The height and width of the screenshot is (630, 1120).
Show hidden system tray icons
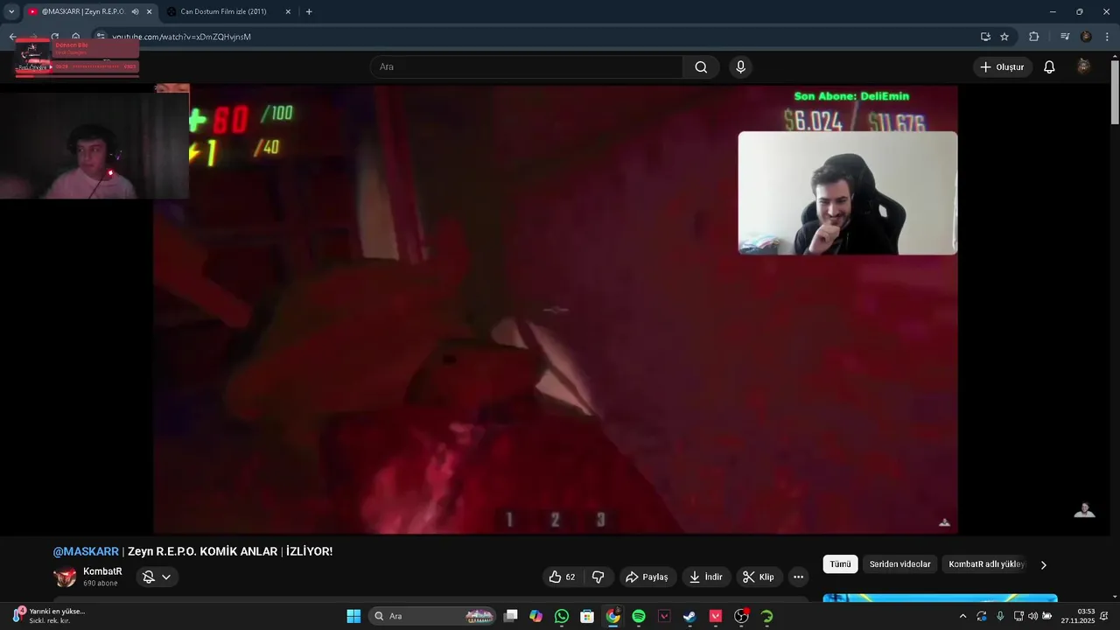(962, 616)
